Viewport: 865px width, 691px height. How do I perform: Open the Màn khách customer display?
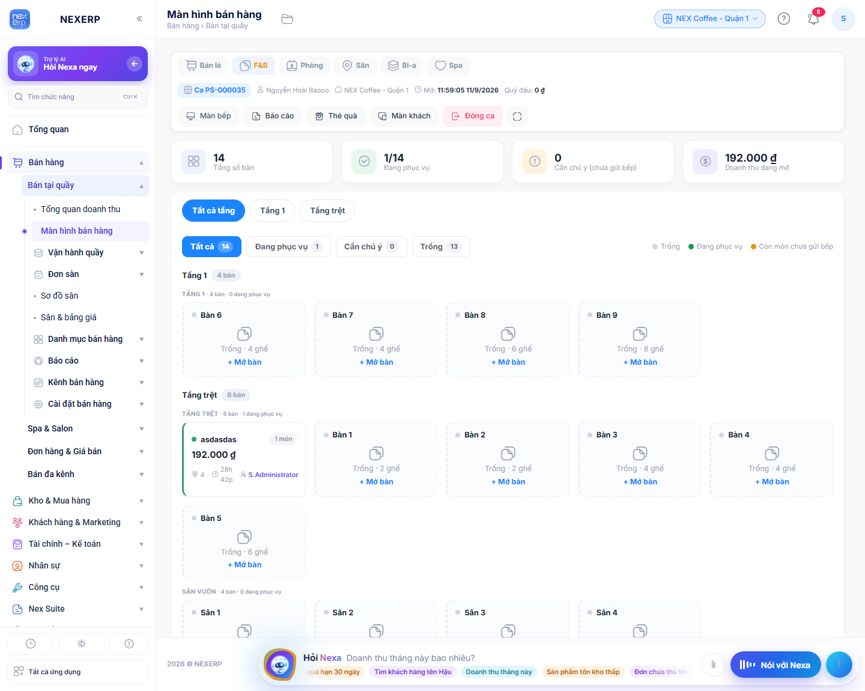404,116
